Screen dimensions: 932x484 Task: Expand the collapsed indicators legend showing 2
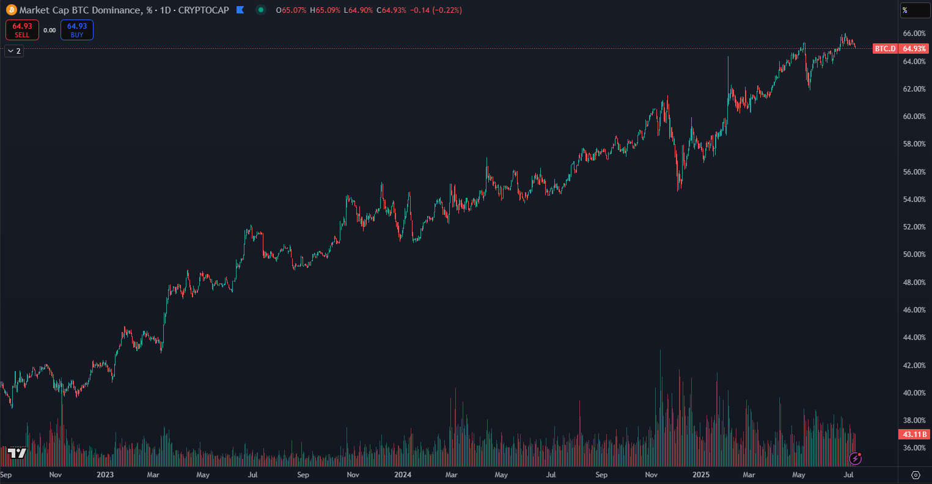pos(14,51)
